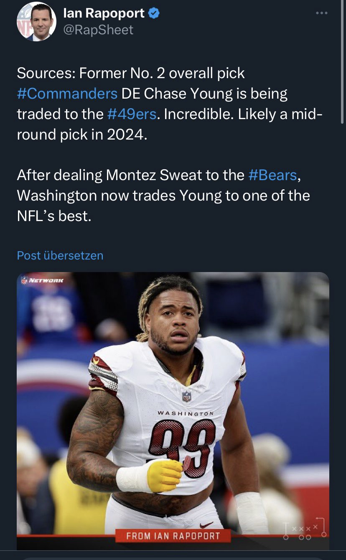Click the Nike swoosh on the white pants
The height and width of the screenshot is (560, 346).
pos(206,525)
